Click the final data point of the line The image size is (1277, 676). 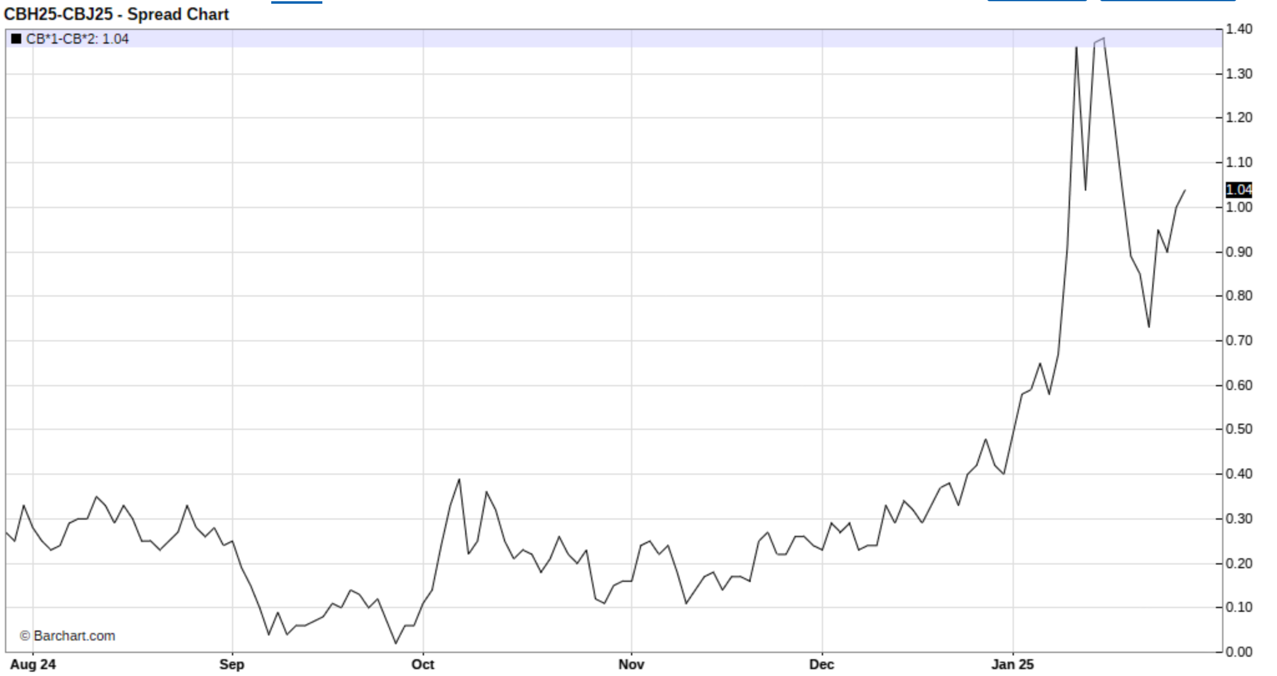[x=1185, y=190]
